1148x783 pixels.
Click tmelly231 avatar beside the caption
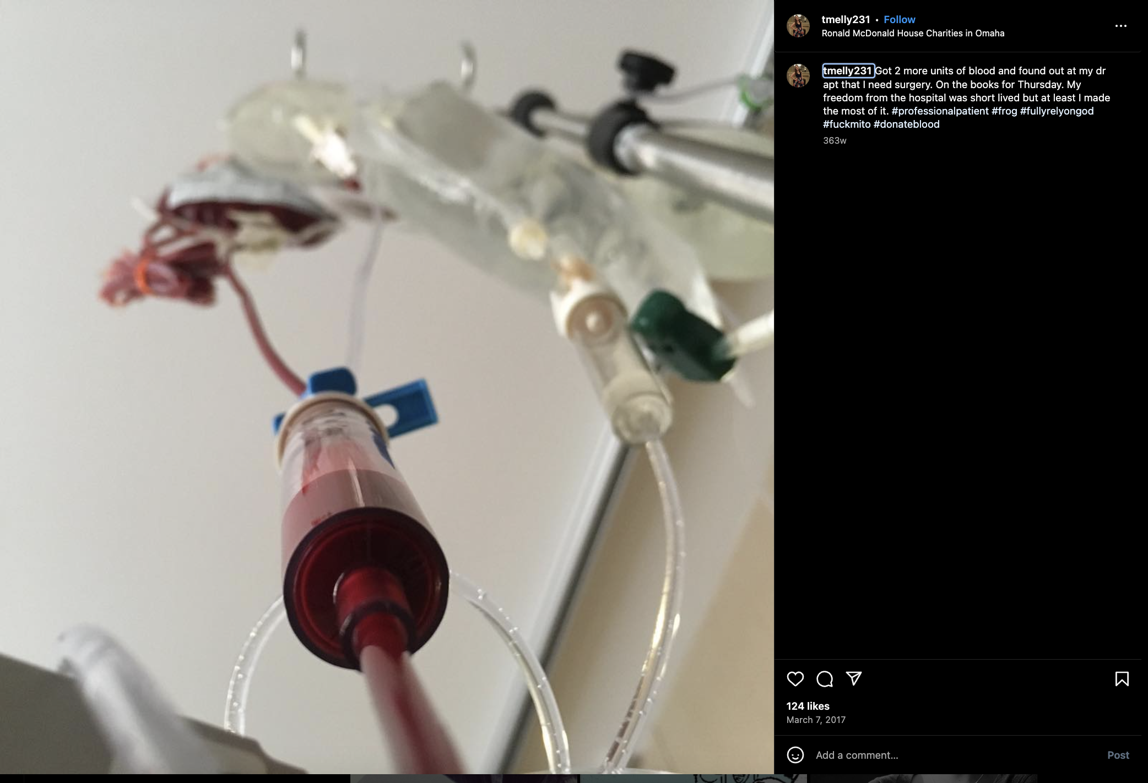click(798, 75)
